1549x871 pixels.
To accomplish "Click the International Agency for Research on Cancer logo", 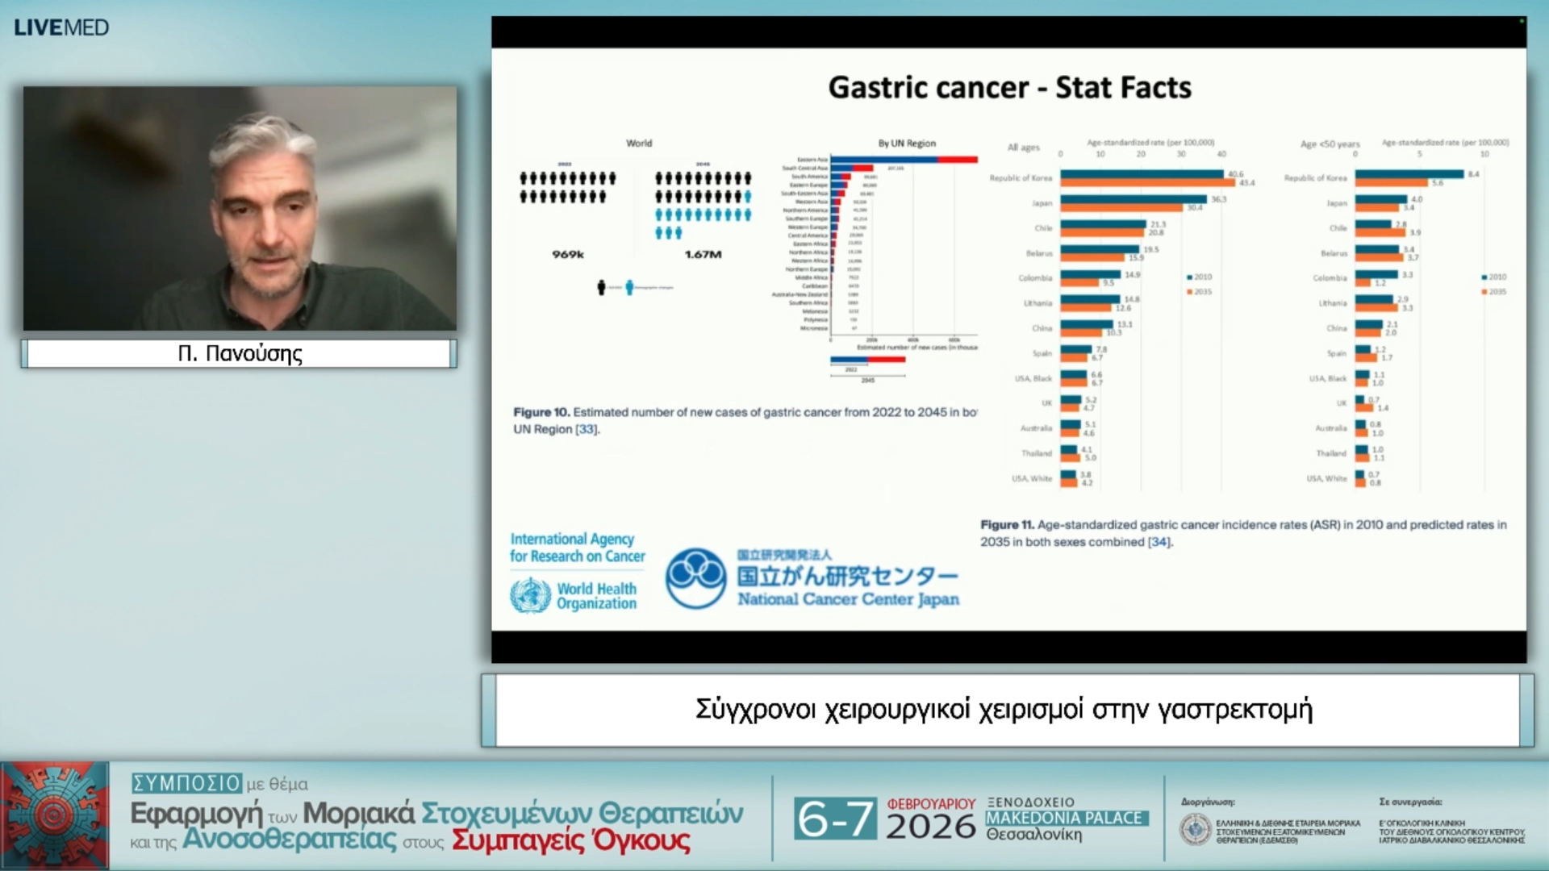I will 577,548.
